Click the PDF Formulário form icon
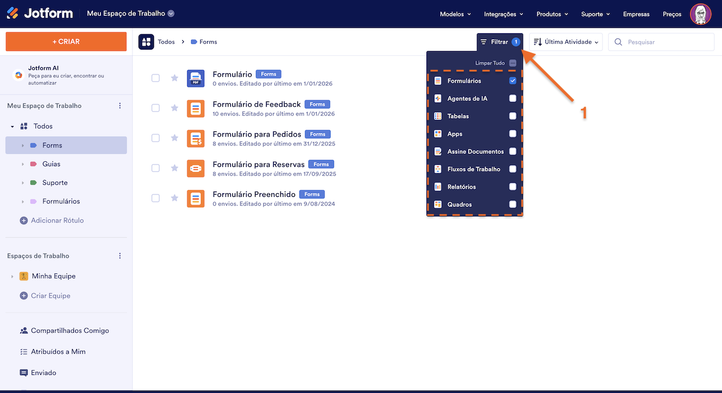 196,78
